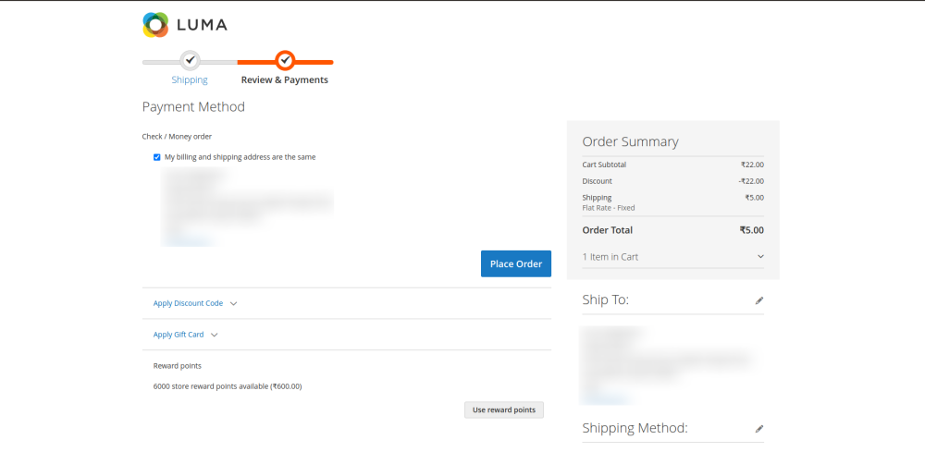Edit Shipping Method using its pencil icon
925x452 pixels.
pyautogui.click(x=759, y=429)
